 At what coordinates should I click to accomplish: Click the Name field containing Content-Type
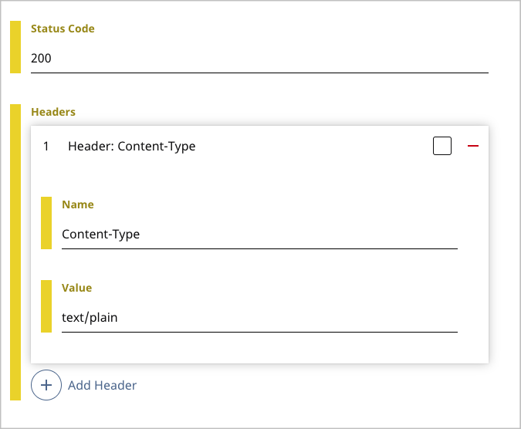(259, 235)
